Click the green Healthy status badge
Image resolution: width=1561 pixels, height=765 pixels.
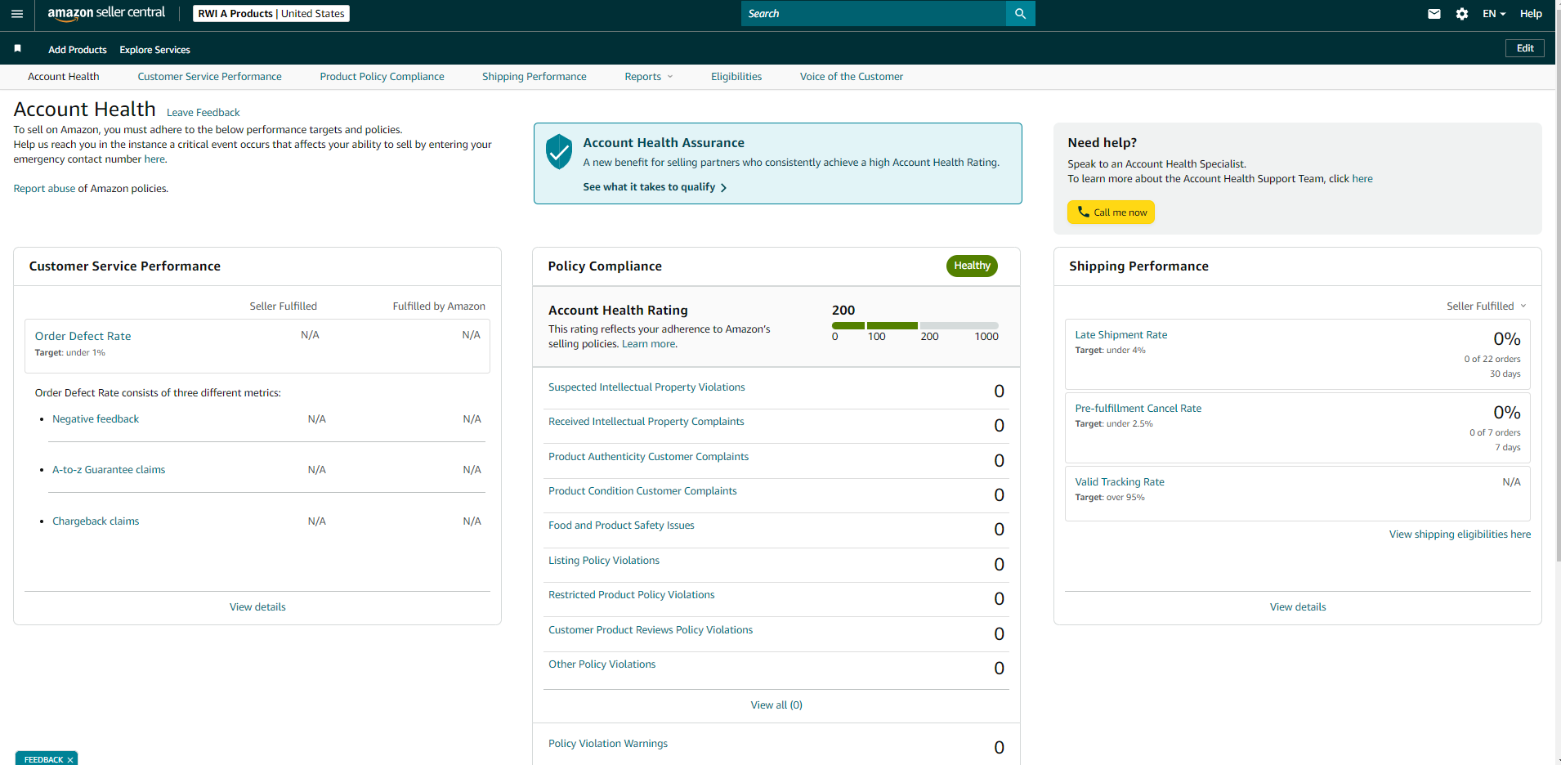coord(972,266)
